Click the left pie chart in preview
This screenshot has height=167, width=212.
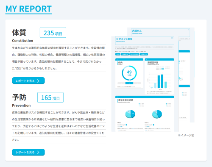(130, 114)
